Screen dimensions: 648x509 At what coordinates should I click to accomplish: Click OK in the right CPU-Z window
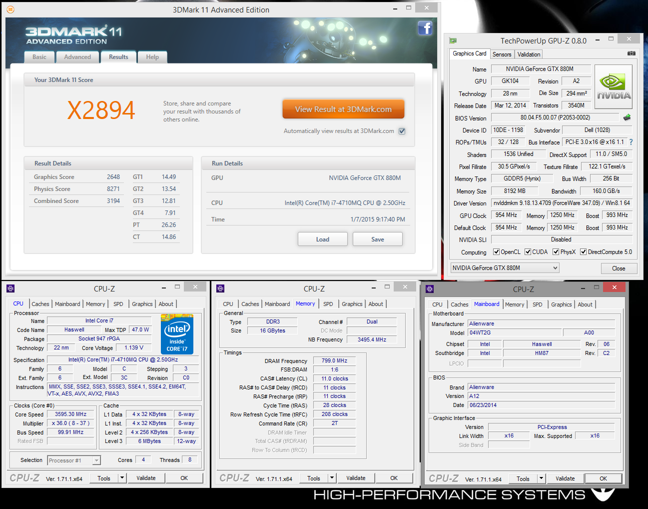coord(603,478)
